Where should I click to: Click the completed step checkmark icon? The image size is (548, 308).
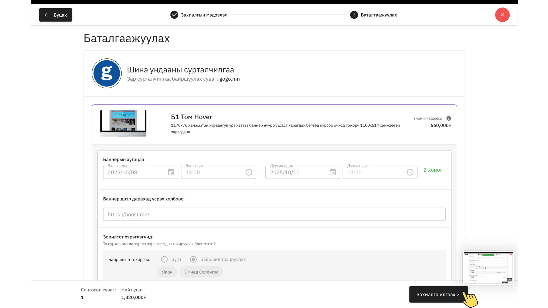click(174, 15)
